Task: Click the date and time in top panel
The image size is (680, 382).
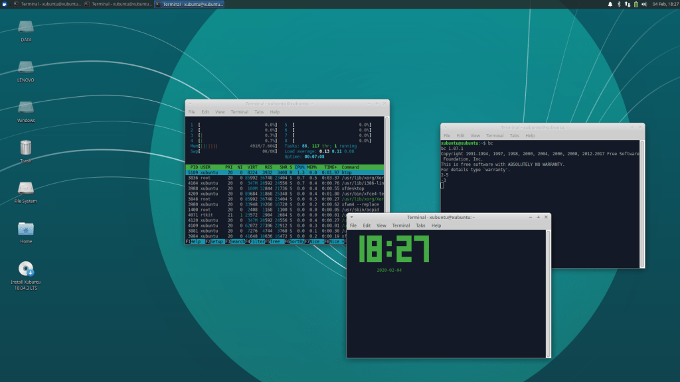Action: tap(664, 4)
